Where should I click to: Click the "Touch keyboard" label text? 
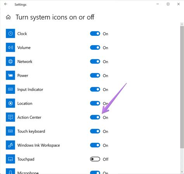31,131
